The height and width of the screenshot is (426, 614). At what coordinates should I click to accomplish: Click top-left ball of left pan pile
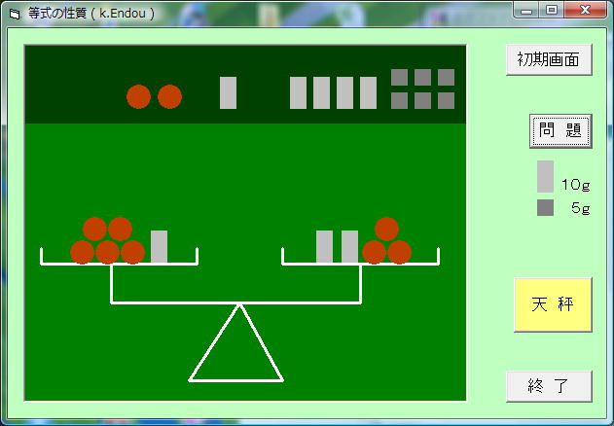pos(94,230)
